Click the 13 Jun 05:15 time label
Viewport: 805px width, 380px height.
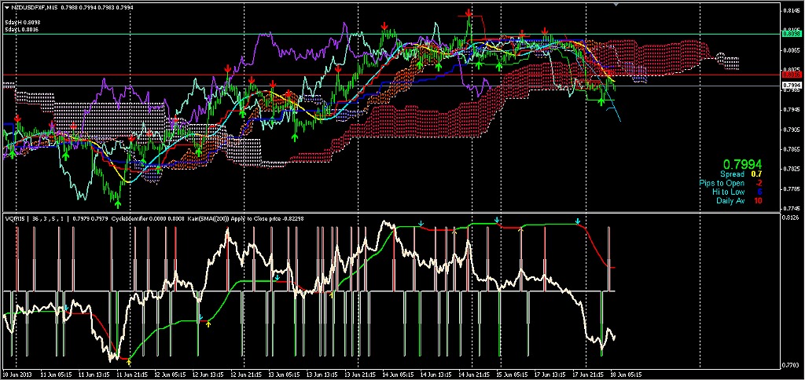282,374
